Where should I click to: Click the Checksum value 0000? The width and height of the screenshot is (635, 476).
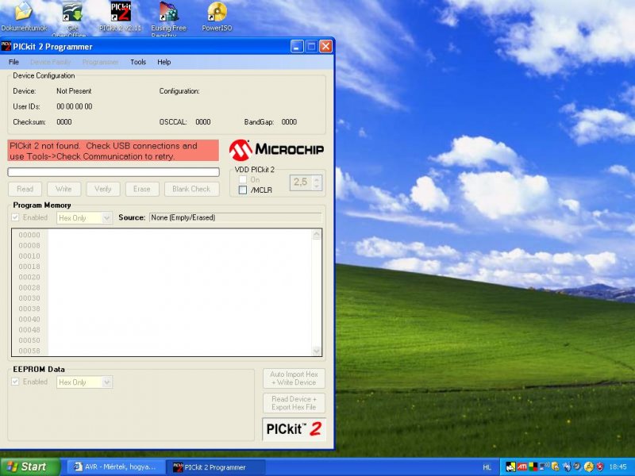(64, 122)
